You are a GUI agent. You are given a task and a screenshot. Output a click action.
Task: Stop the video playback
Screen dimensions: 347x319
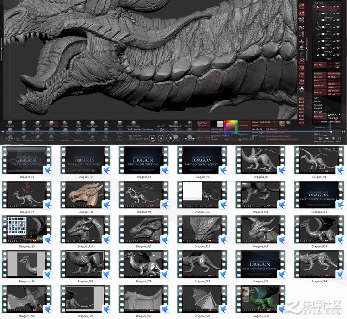[x=152, y=138]
